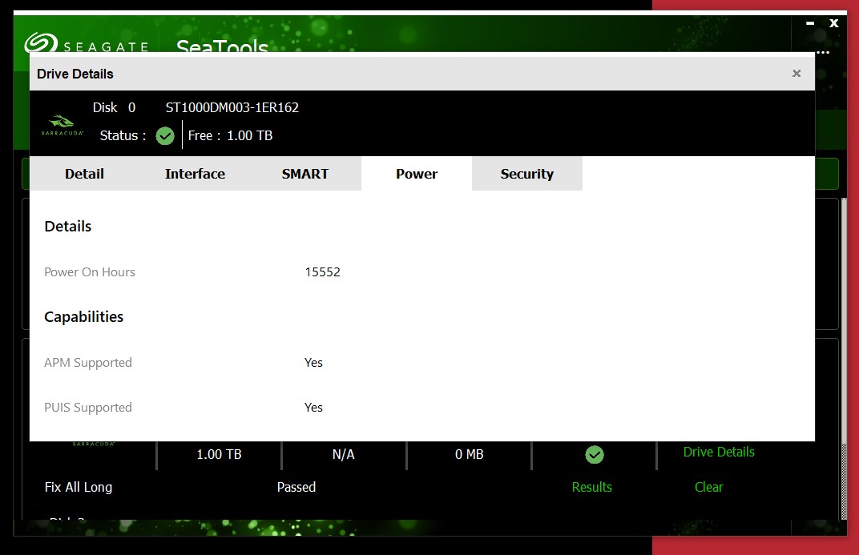
Task: Open the Interface tab
Action: [x=195, y=174]
